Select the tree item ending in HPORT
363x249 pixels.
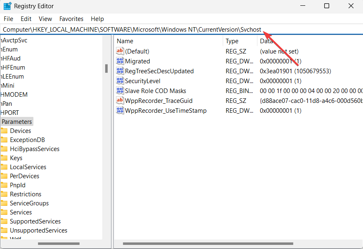coord(10,113)
